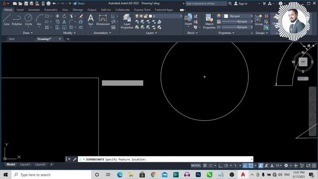Screen dimensions: 318x179
Task: Expand the Block panel
Action: [192, 33]
